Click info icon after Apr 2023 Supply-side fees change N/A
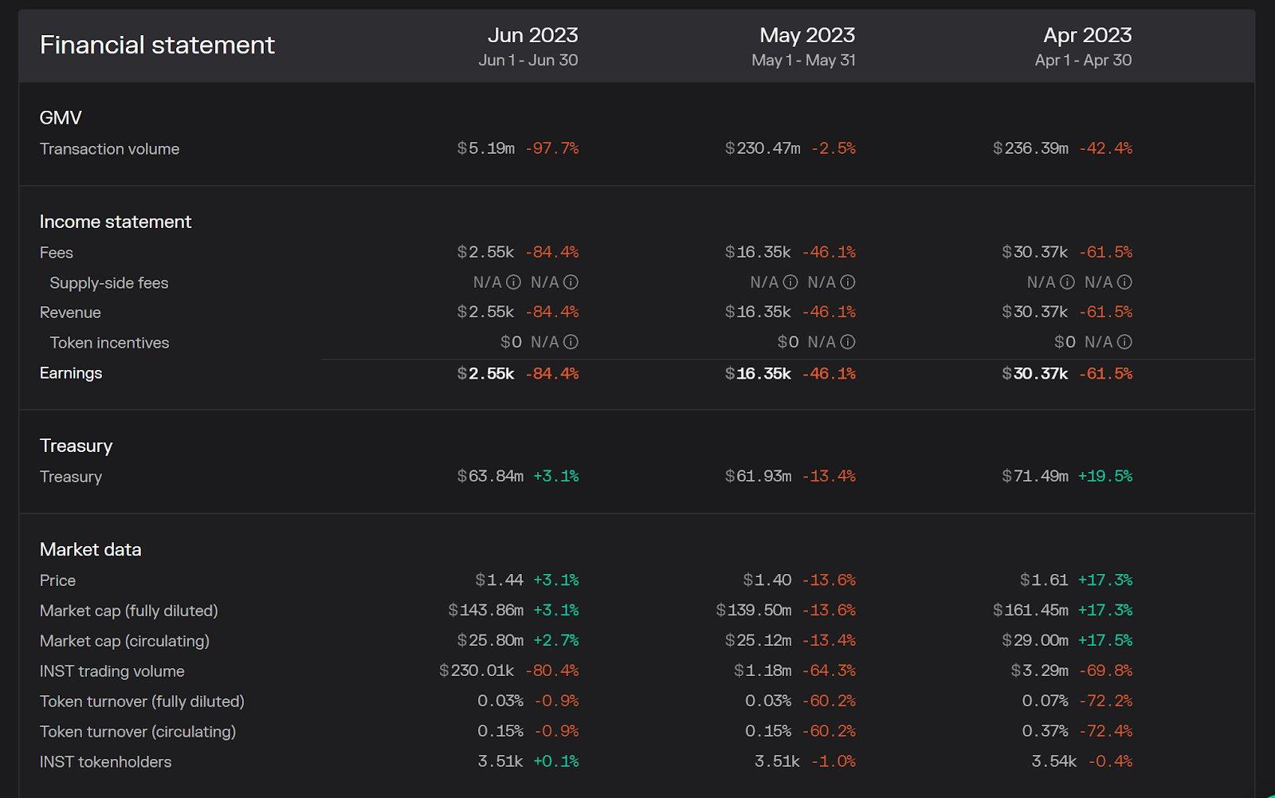Image resolution: width=1275 pixels, height=798 pixels. click(1124, 282)
